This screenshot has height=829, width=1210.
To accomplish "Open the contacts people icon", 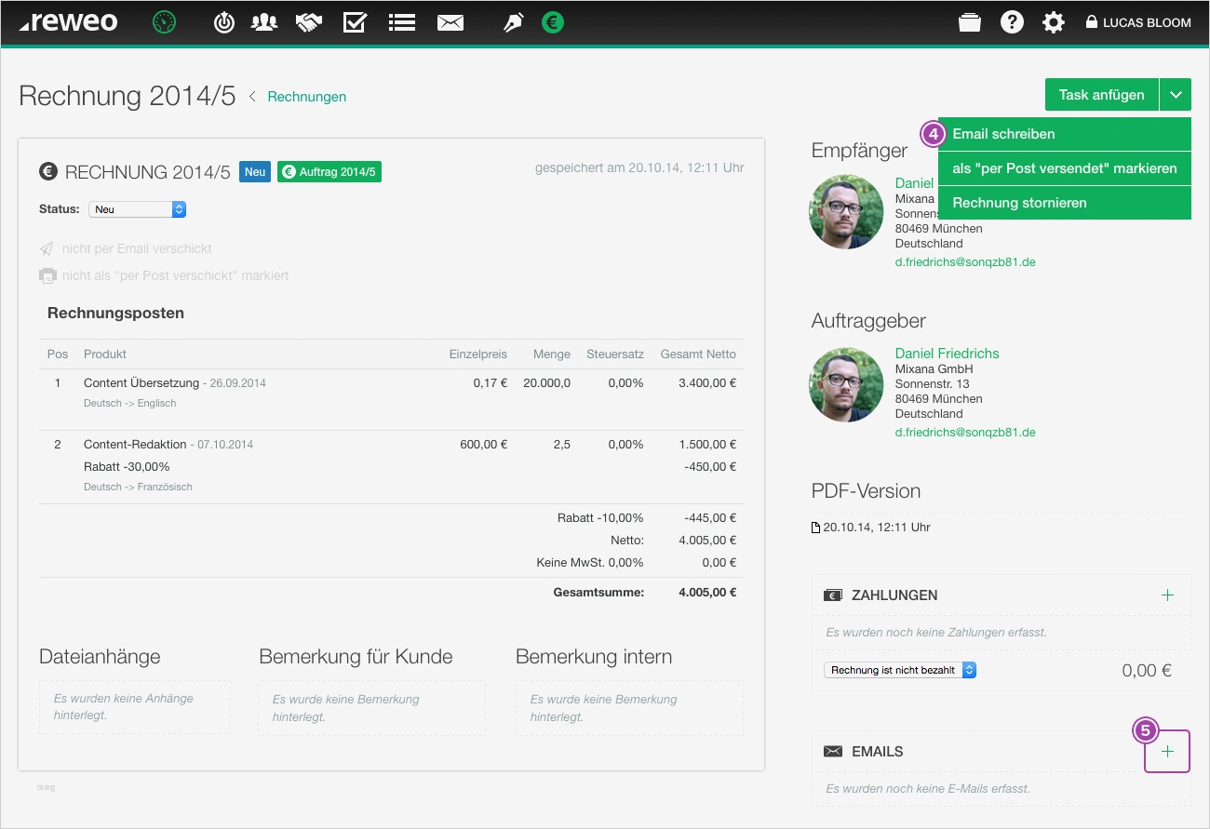I will 264,22.
